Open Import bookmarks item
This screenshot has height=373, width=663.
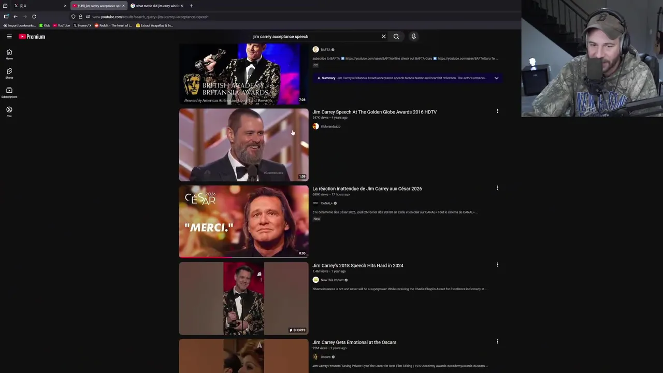tap(20, 25)
